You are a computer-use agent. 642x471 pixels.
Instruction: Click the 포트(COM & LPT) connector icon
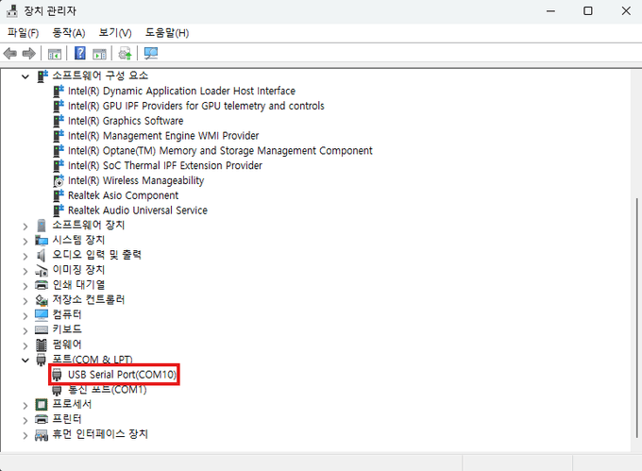pyautogui.click(x=41, y=360)
